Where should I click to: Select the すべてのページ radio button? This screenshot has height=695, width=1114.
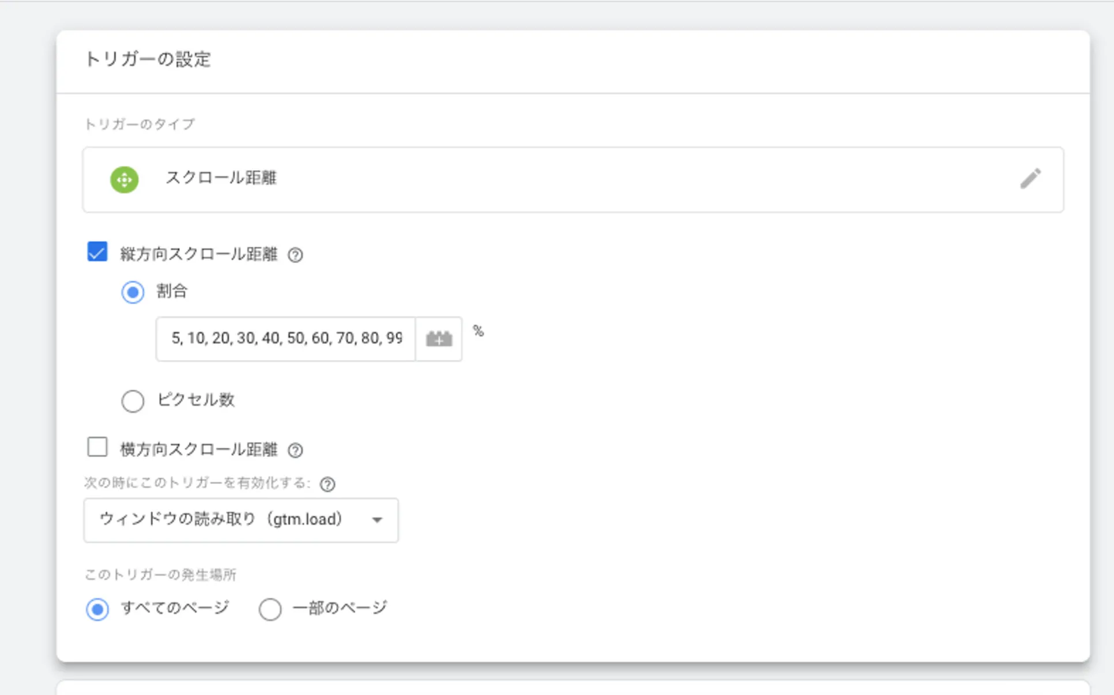(97, 609)
